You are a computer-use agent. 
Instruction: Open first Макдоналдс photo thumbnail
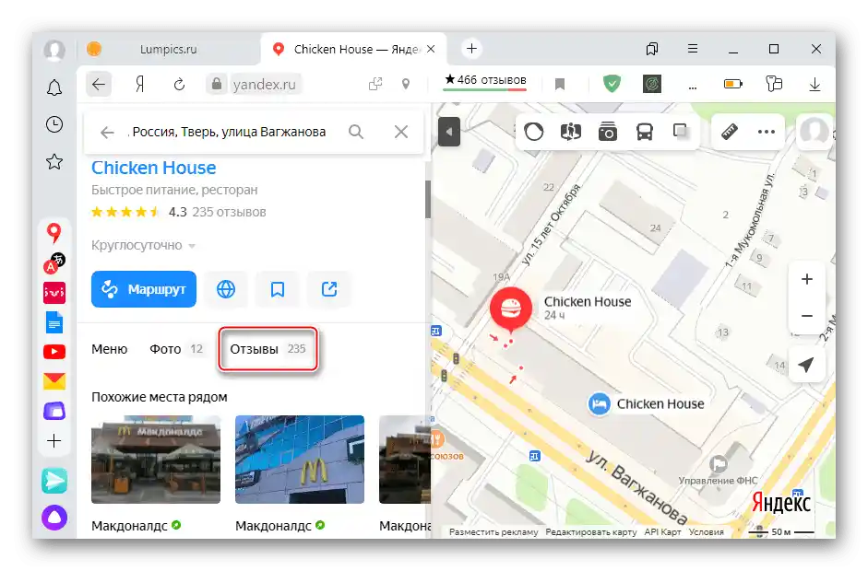[x=156, y=460]
